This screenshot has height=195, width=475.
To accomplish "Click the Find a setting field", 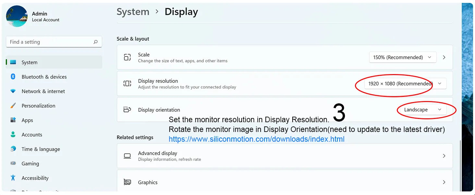I will (x=49, y=42).
